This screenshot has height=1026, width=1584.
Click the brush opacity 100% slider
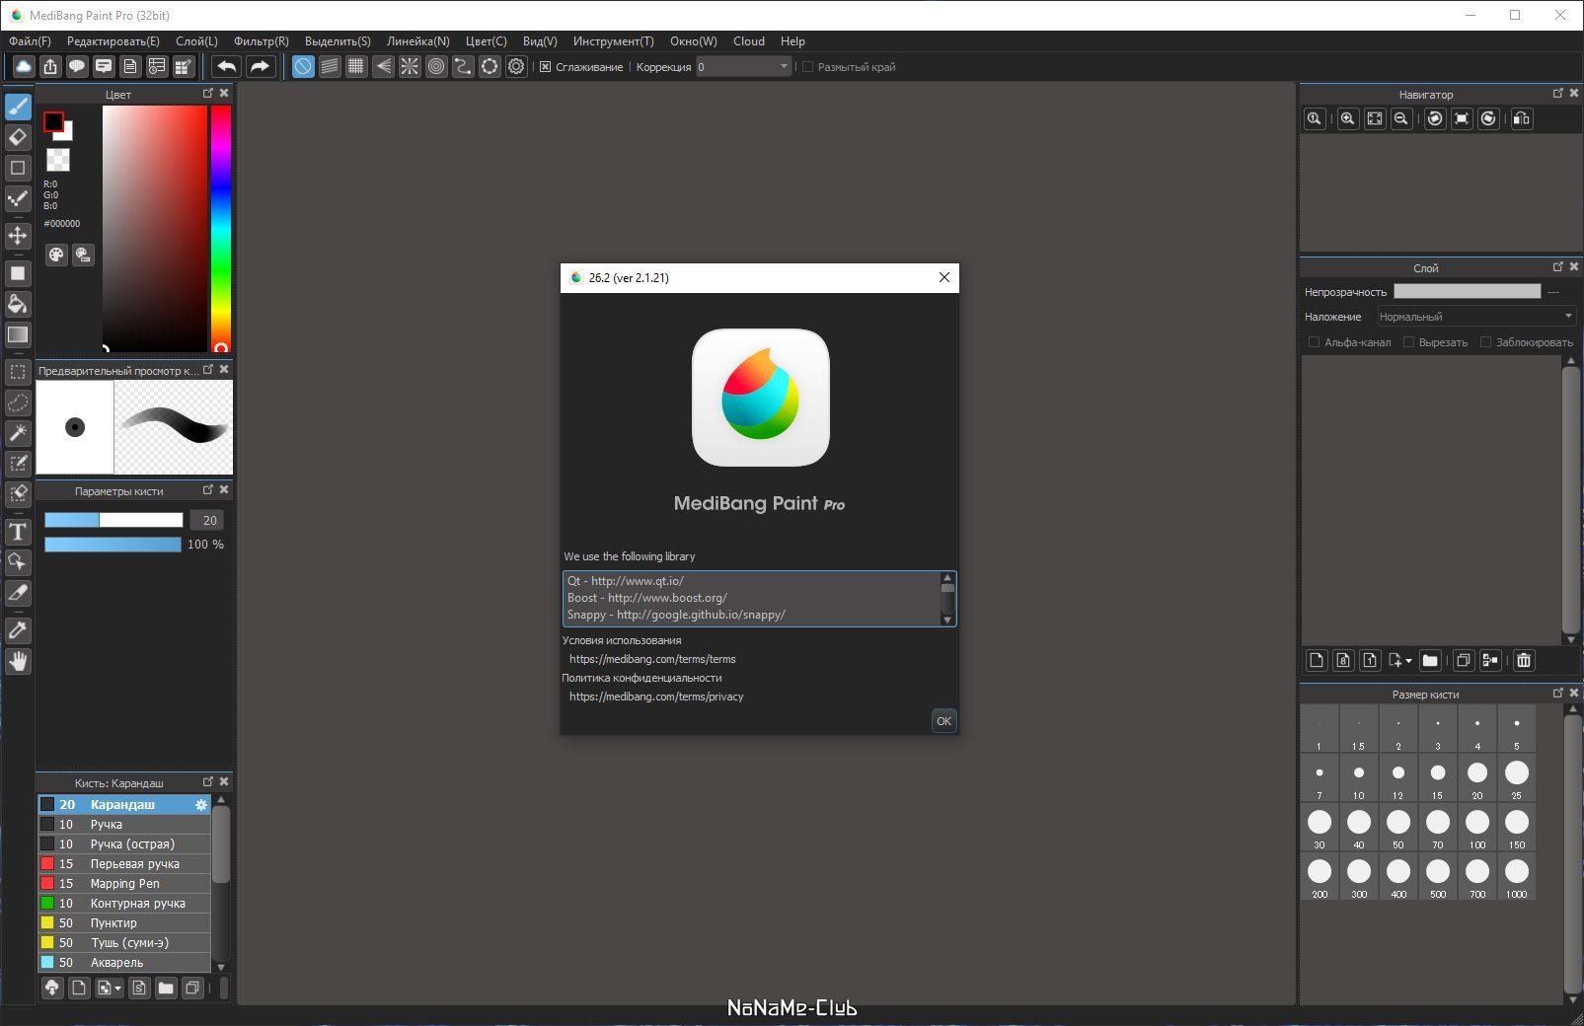113,545
